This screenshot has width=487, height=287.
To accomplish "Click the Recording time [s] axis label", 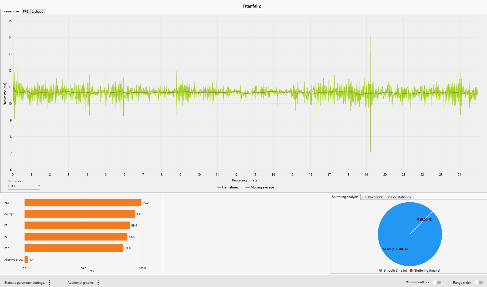I will coord(245,180).
